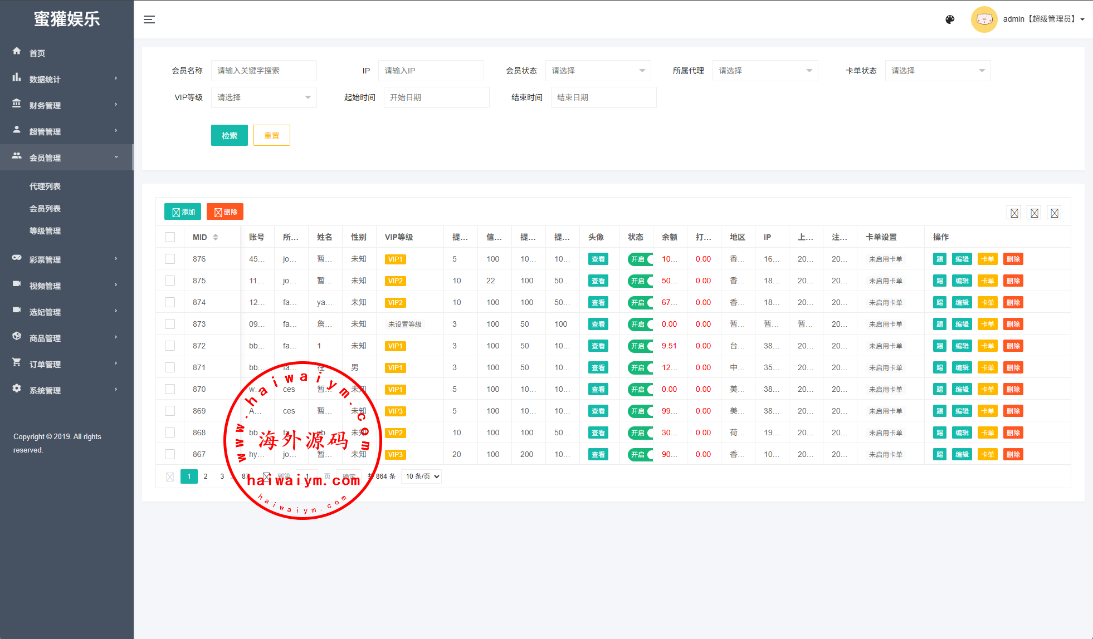Switch off 开启 status for member 875
The height and width of the screenshot is (639, 1093).
(640, 281)
